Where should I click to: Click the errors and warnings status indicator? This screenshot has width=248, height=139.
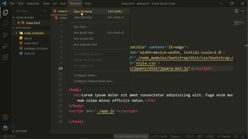(9, 136)
